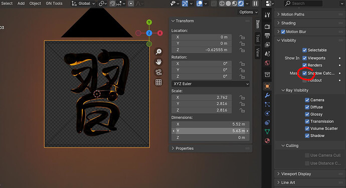Select Wireframe viewport shading
The width and height of the screenshot is (346, 188).
[222, 3]
